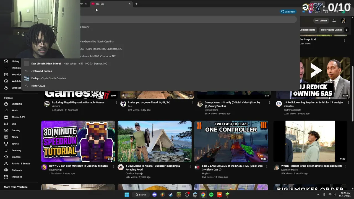Viewport: 354px width, 199px height.
Task: Show next category chips with arrow
Action: (347, 30)
